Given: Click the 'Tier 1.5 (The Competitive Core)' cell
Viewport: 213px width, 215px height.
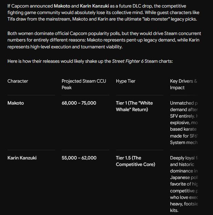Looking at the screenshot, I should (x=136, y=161).
